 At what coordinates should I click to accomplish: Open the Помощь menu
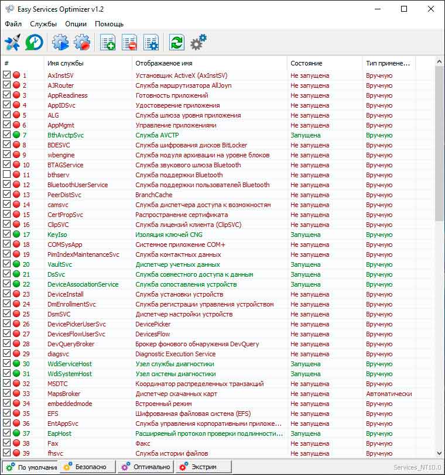click(109, 24)
